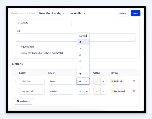152x119 pixels.
Task: Click the orange colour swatch for High risk
Action: coord(97,81)
